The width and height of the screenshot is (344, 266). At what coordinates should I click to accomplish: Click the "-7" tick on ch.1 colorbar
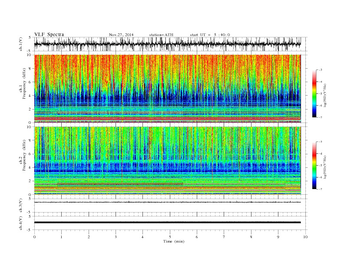[320, 117]
